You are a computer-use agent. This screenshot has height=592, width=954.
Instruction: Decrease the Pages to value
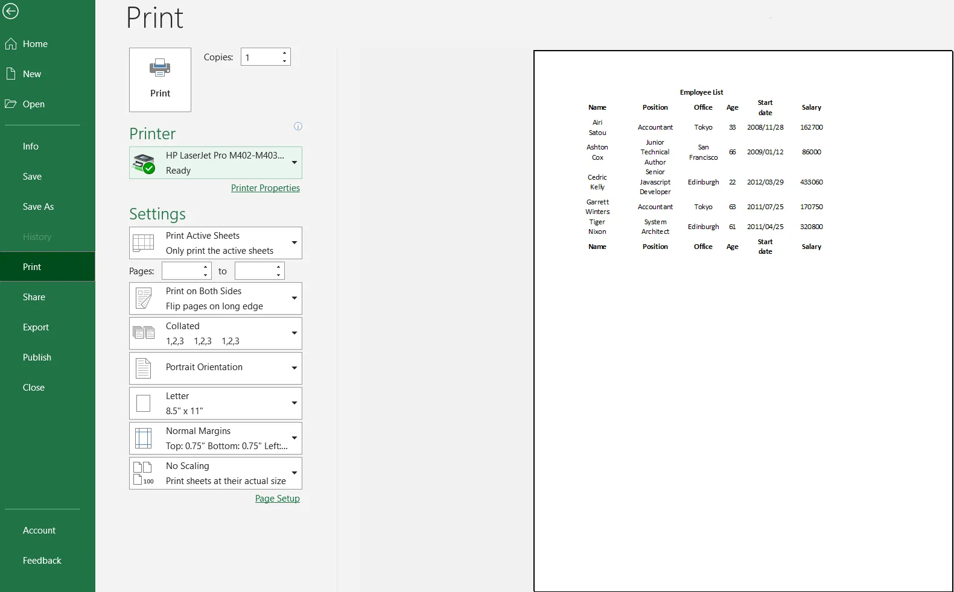278,276
